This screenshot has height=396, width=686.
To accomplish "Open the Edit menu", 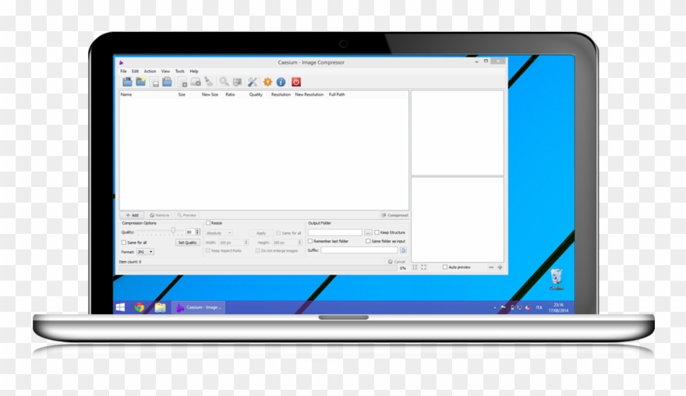I will pyautogui.click(x=135, y=71).
